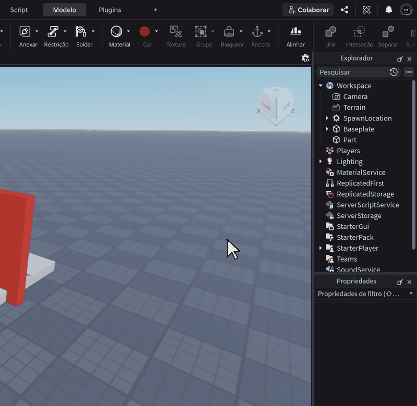The width and height of the screenshot is (417, 406).
Task: Open the Material picker icon
Action: (116, 32)
